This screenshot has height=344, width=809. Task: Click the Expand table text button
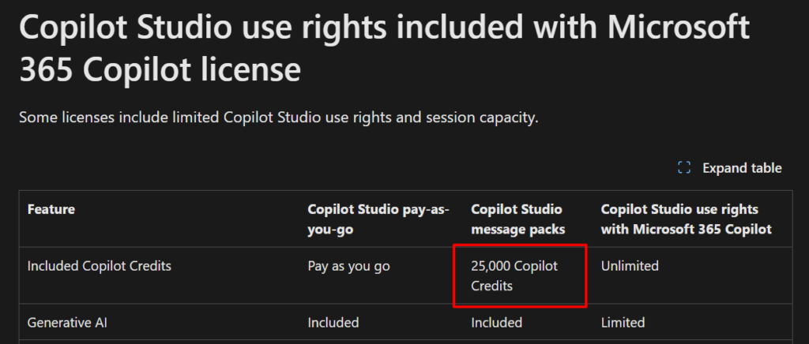742,168
